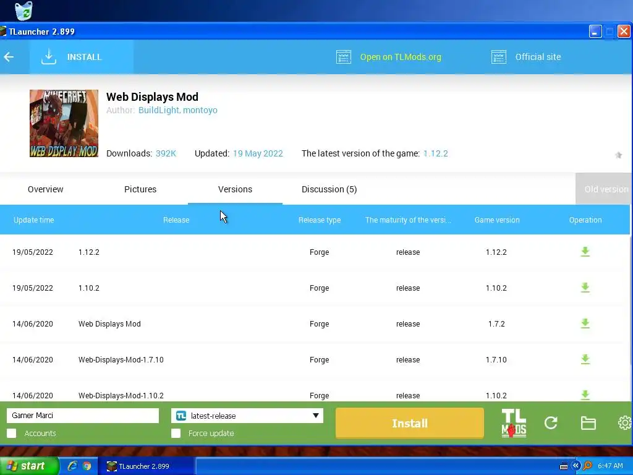Click the 392K downloads value
Viewport: 633px width, 475px height.
(166, 153)
